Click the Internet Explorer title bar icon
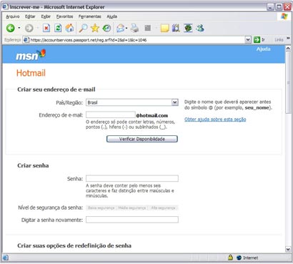The width and height of the screenshot is (293, 264). [6, 7]
